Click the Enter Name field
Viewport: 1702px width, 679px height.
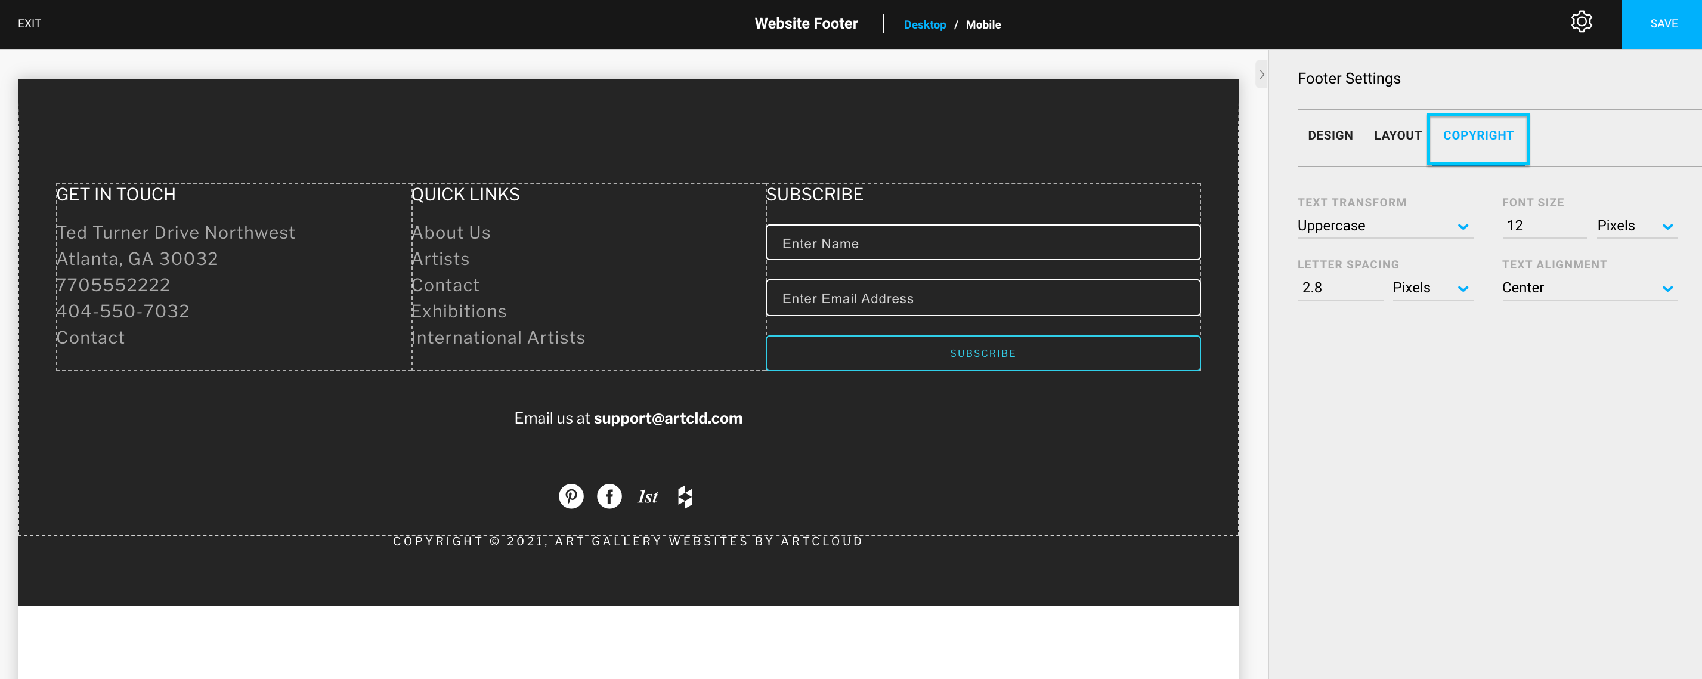tap(982, 243)
